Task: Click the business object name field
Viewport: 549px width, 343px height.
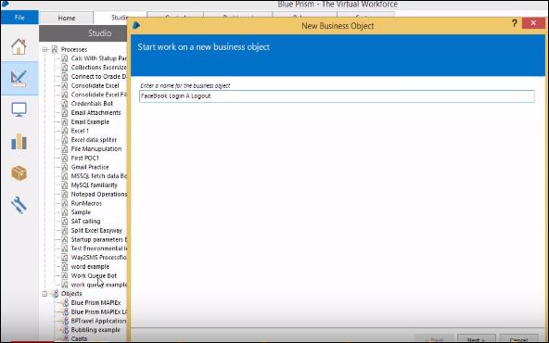Action: [x=337, y=96]
